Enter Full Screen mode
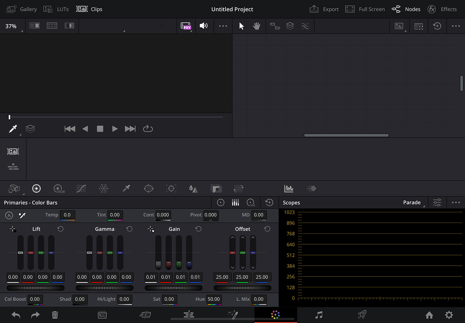 click(x=365, y=9)
